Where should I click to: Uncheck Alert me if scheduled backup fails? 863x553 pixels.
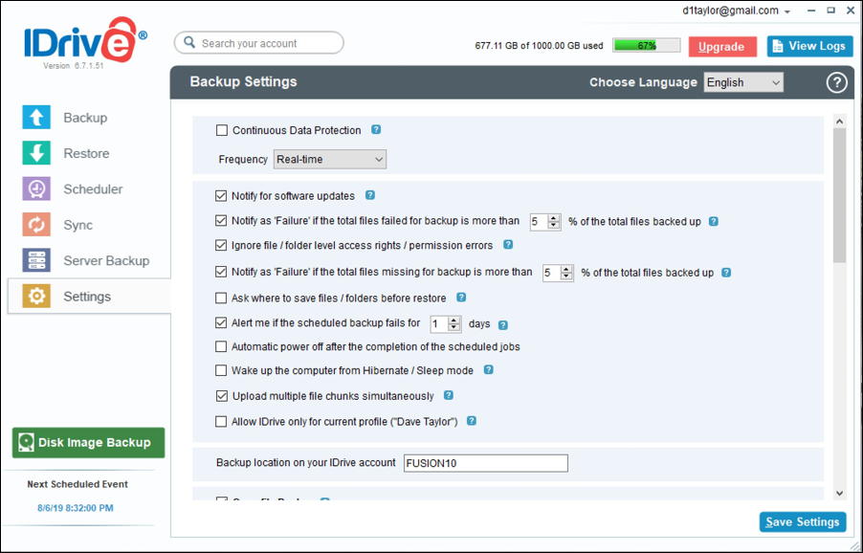tap(221, 323)
